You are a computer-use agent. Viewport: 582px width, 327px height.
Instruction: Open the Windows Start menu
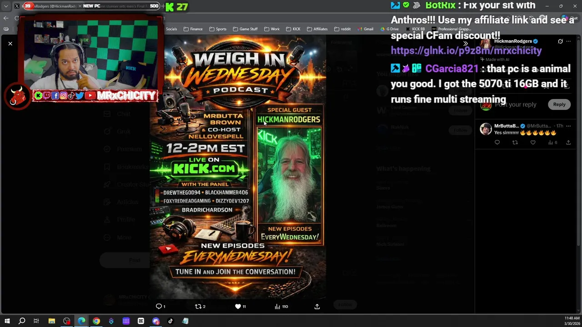[7, 321]
